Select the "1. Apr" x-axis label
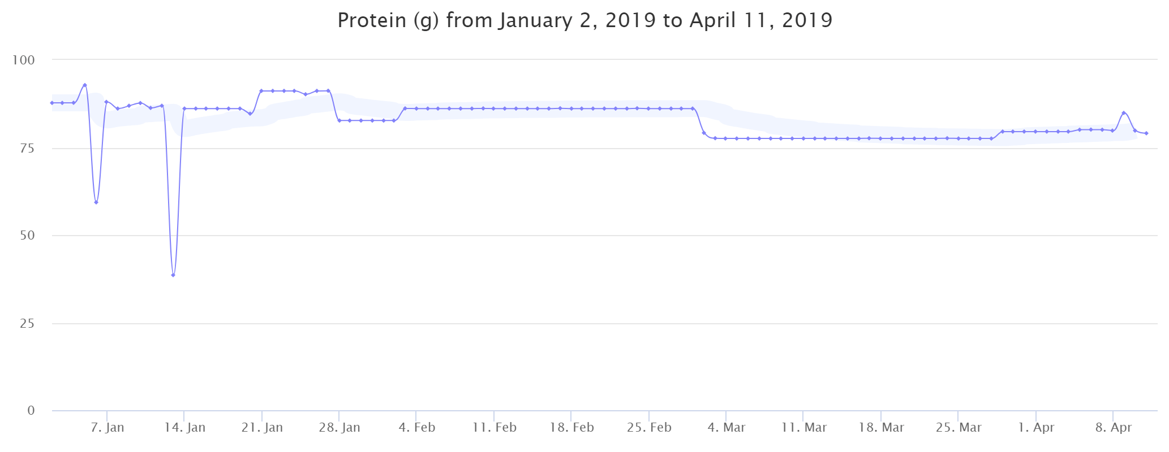 coord(1036,428)
